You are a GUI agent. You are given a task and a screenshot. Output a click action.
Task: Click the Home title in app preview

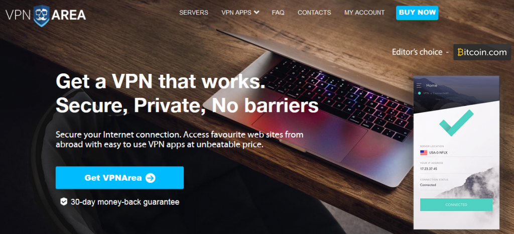(431, 85)
